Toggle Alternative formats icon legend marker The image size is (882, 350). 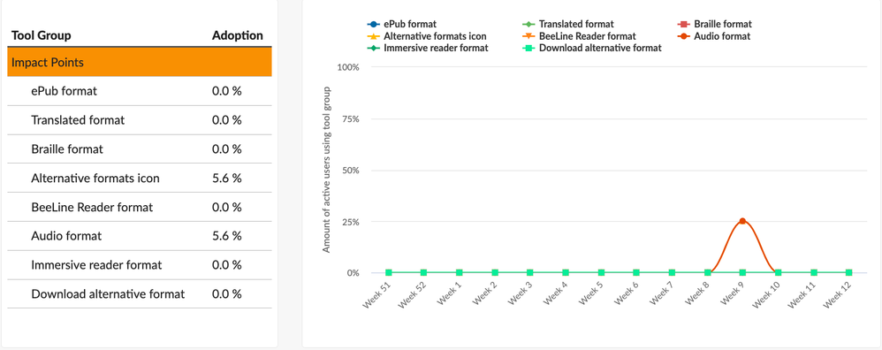coord(372,36)
